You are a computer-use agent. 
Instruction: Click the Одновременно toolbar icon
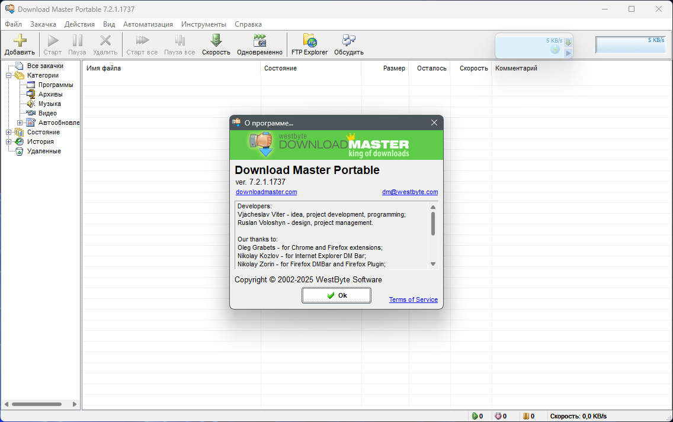259,41
